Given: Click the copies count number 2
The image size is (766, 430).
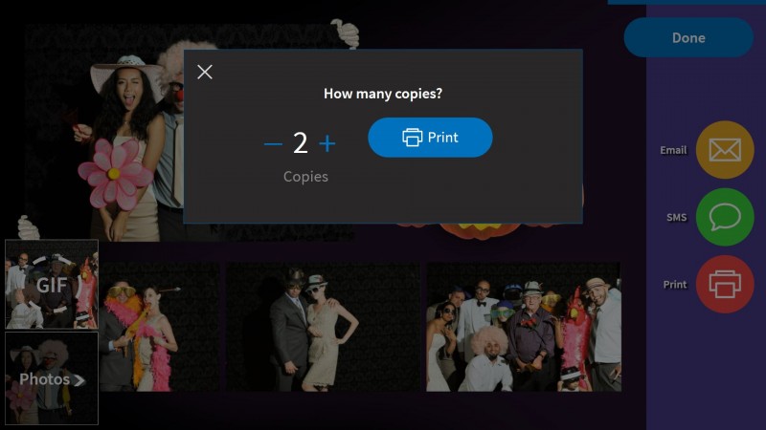Looking at the screenshot, I should pos(301,142).
